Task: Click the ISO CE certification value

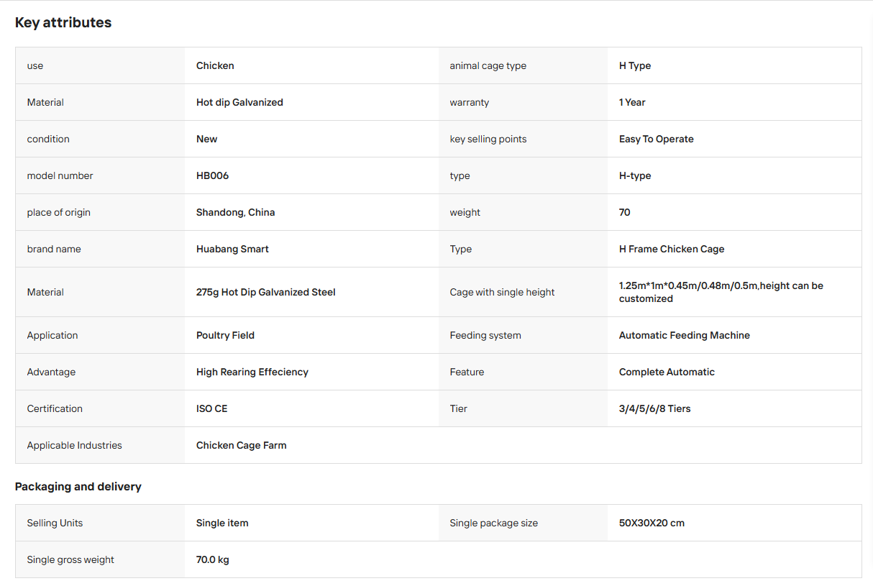Action: 211,408
